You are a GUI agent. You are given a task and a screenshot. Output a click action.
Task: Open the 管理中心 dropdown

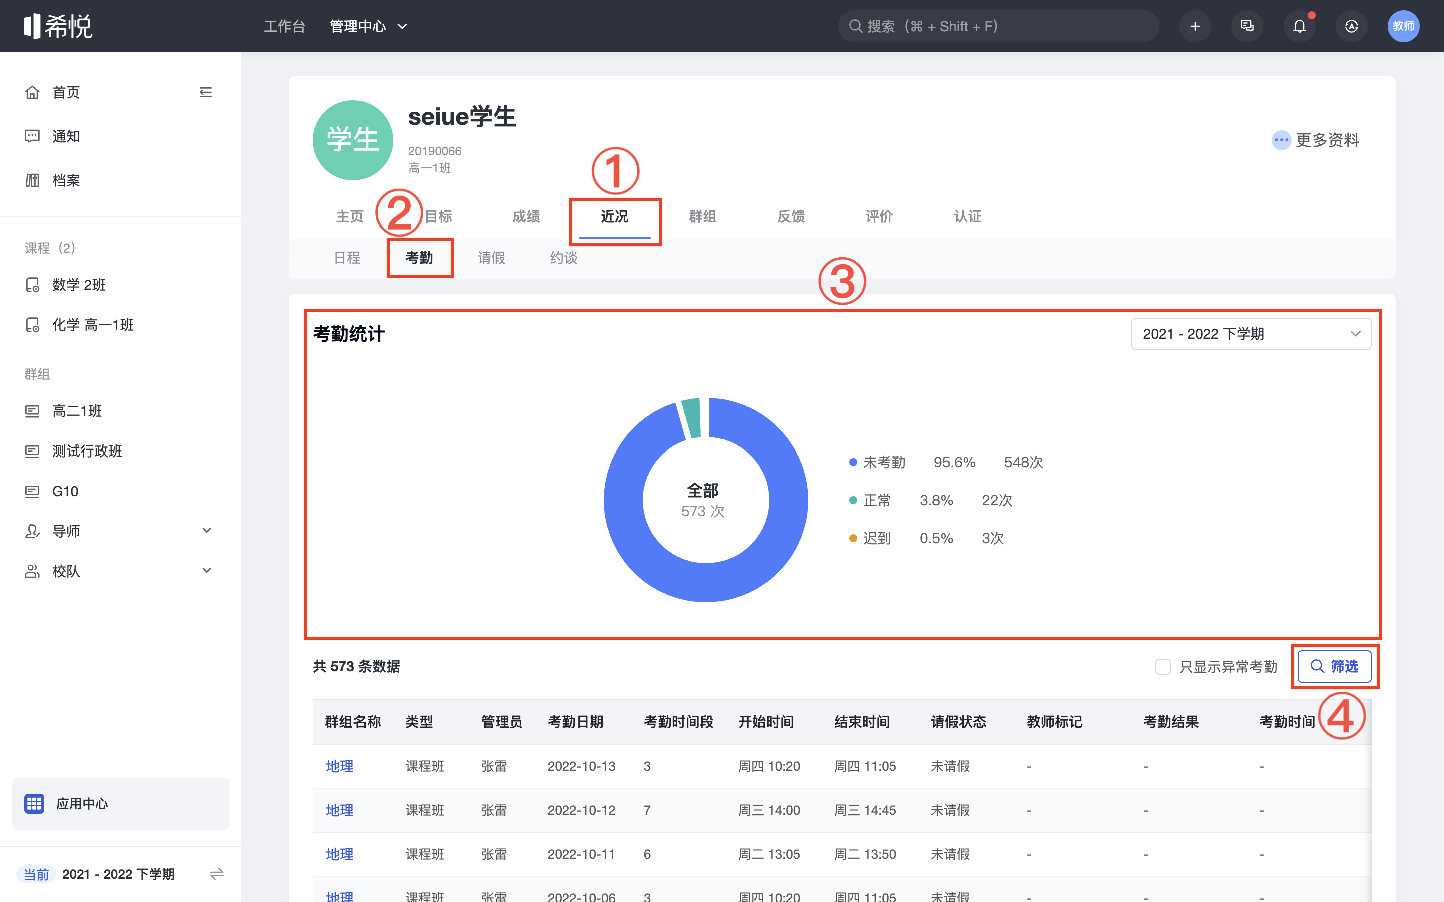click(x=368, y=26)
